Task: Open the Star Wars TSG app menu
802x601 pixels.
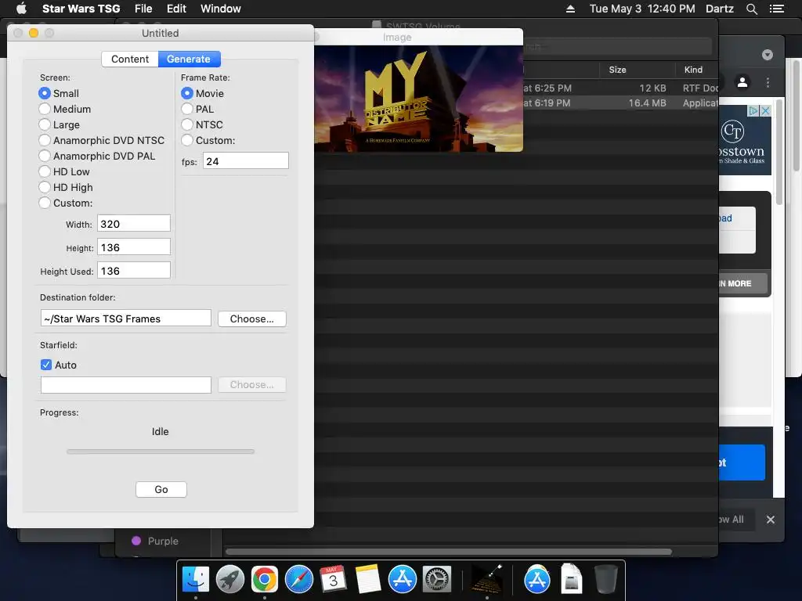Action: 81,9
